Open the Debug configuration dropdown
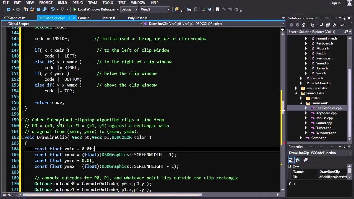The height and width of the screenshot is (199, 354). (x=129, y=9)
